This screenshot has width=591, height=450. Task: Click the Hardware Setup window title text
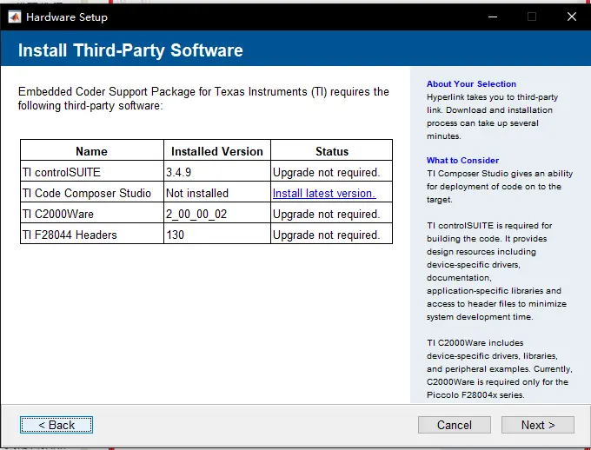coord(67,17)
